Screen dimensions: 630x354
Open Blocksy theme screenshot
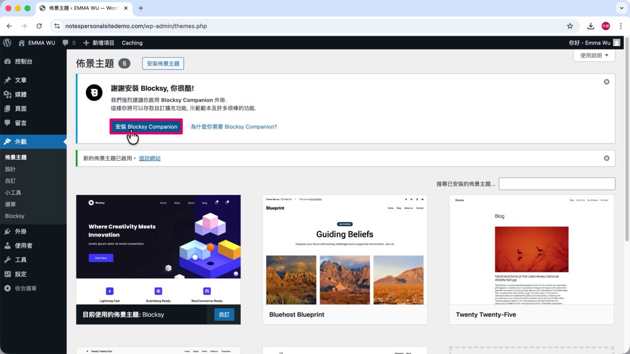tap(158, 250)
